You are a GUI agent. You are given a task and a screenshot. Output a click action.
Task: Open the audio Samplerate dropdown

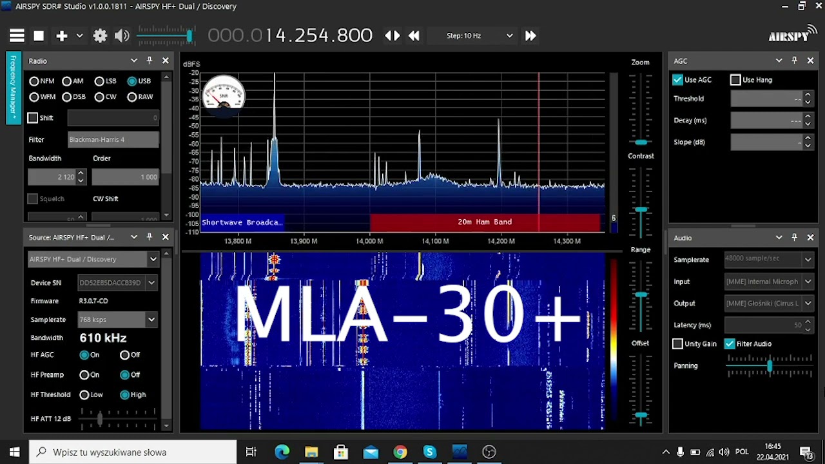768,260
